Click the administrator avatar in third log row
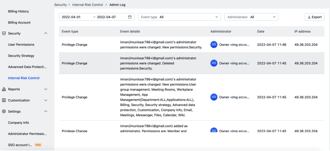The image size is (330, 151). 214,97
